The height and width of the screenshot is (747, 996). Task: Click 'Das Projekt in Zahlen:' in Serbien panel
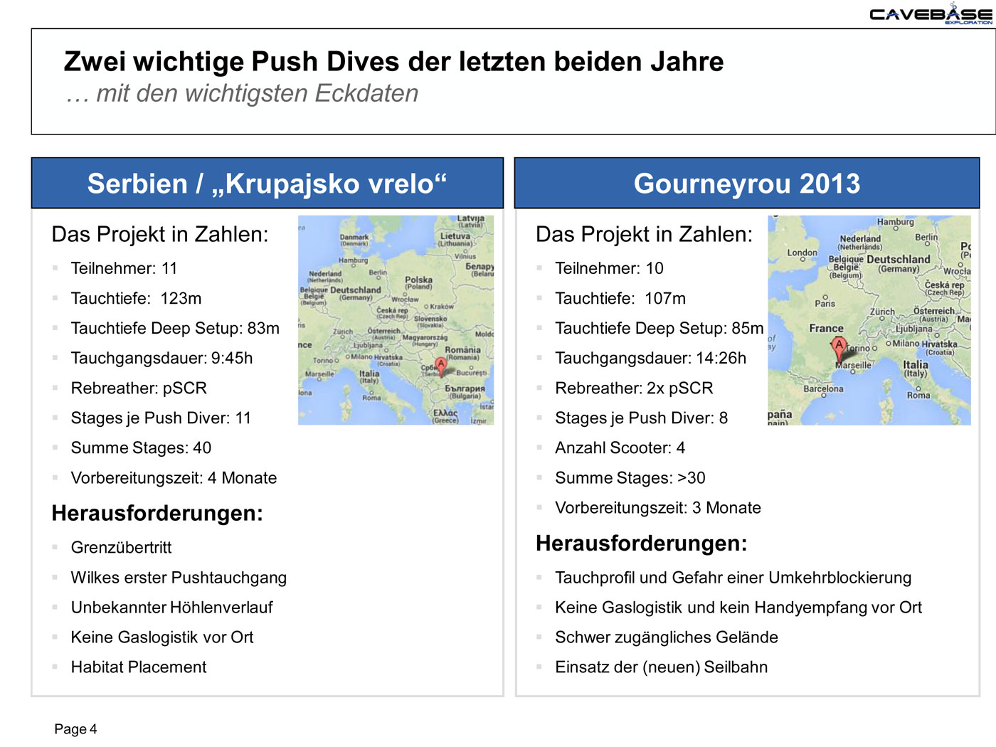(x=160, y=234)
